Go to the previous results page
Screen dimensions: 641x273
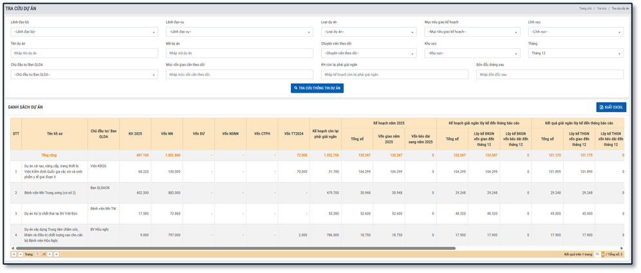pyautogui.click(x=20, y=254)
